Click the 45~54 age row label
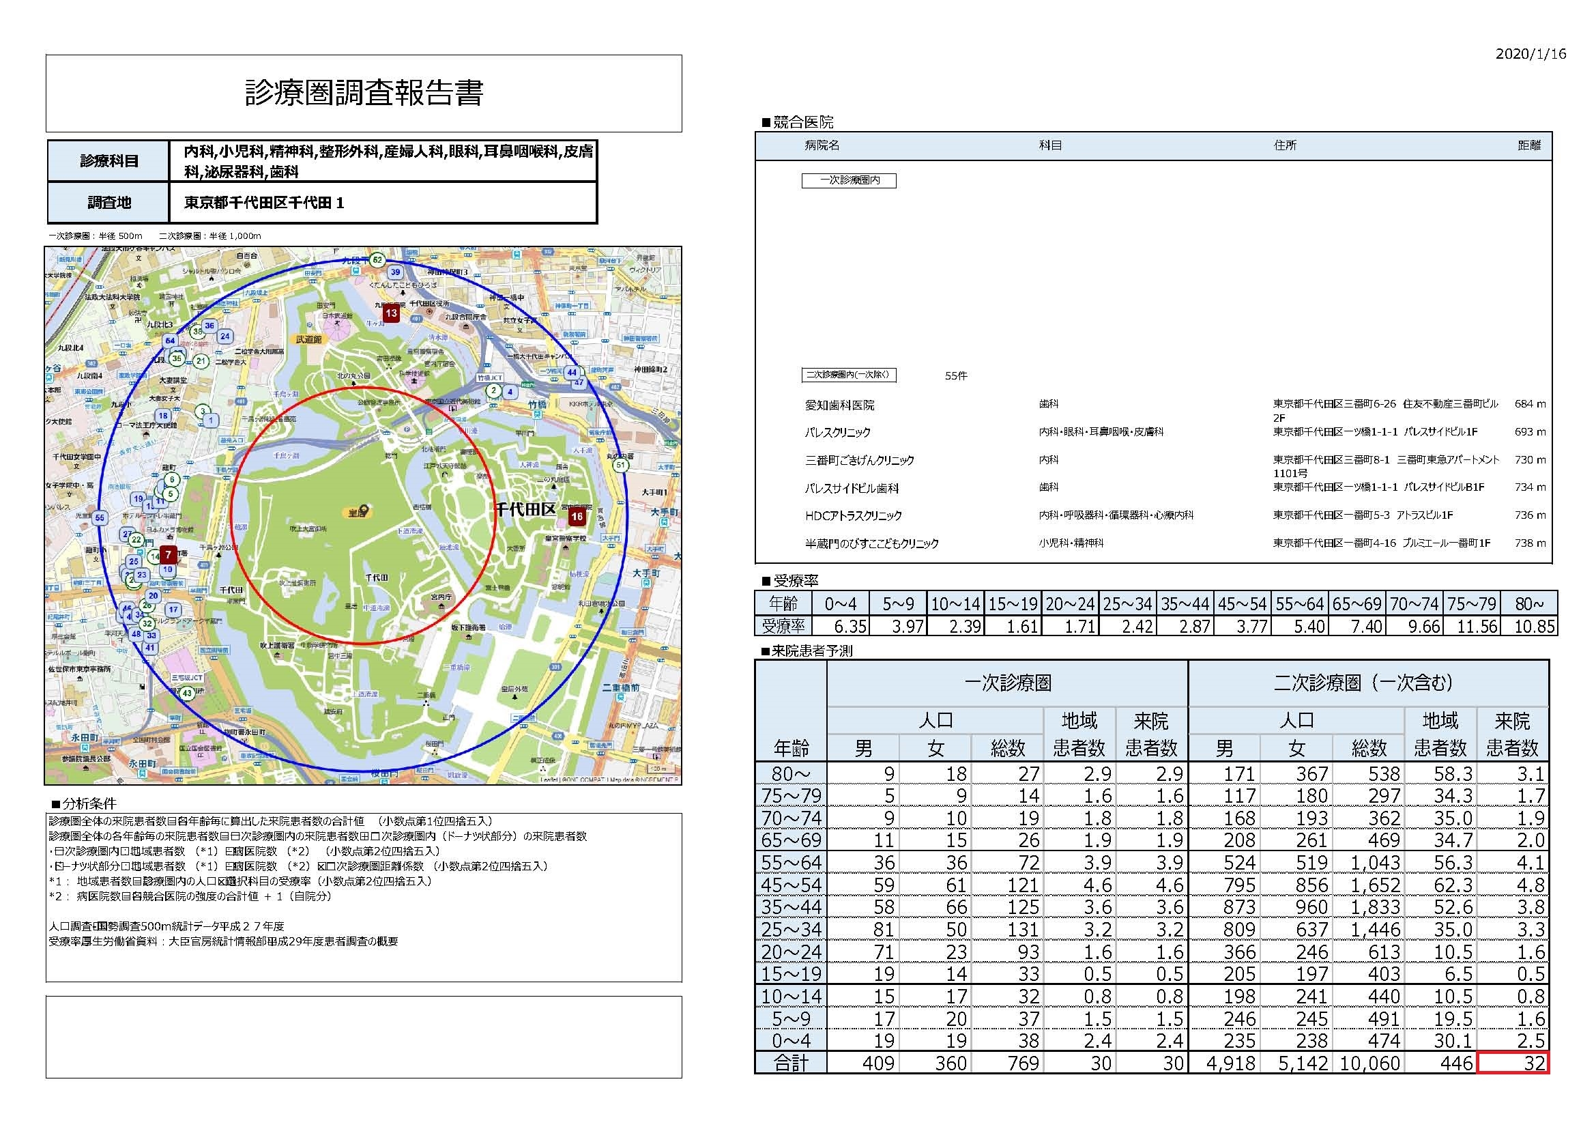 791,885
